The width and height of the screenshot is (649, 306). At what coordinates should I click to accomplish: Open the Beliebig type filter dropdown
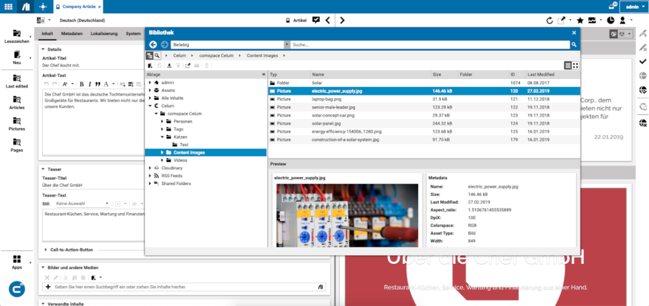click(x=287, y=44)
